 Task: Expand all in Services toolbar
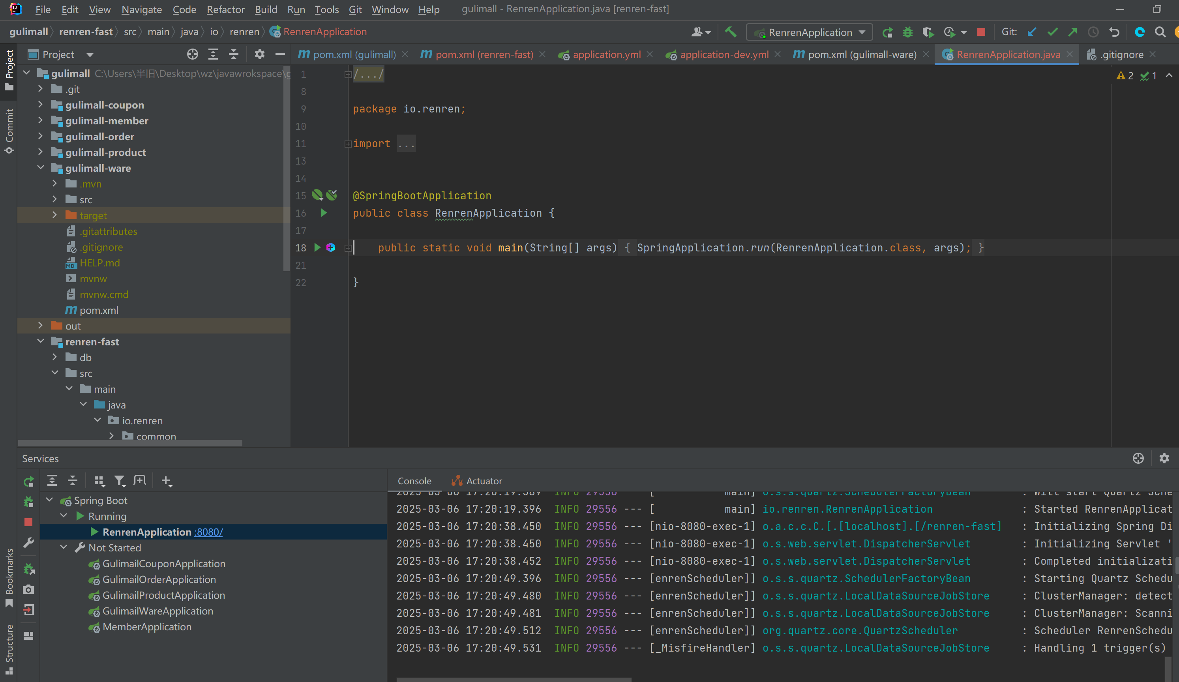52,480
